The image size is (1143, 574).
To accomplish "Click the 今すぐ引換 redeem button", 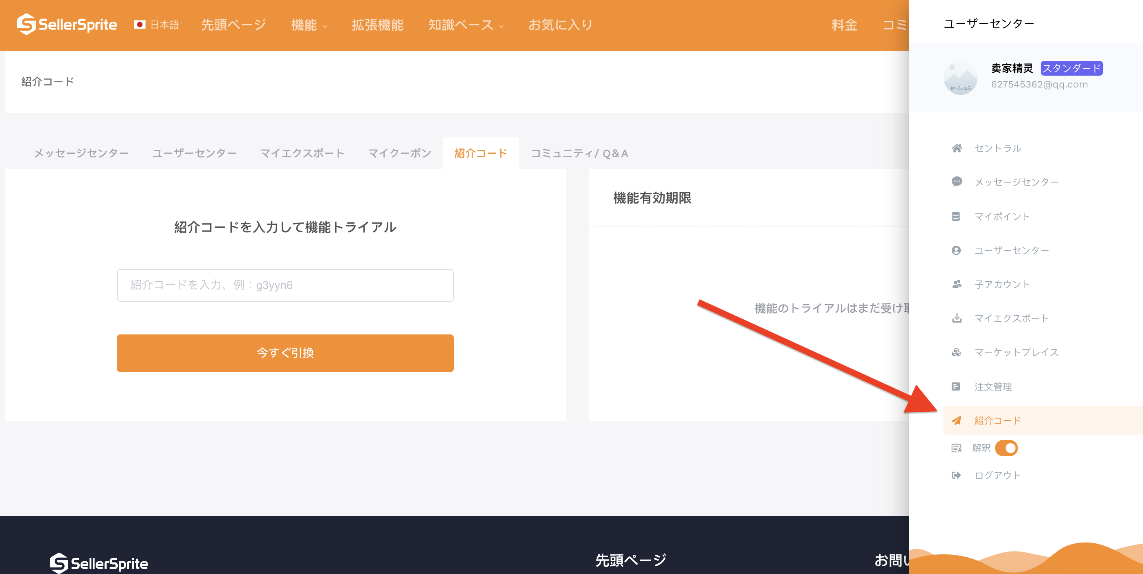I will point(285,353).
